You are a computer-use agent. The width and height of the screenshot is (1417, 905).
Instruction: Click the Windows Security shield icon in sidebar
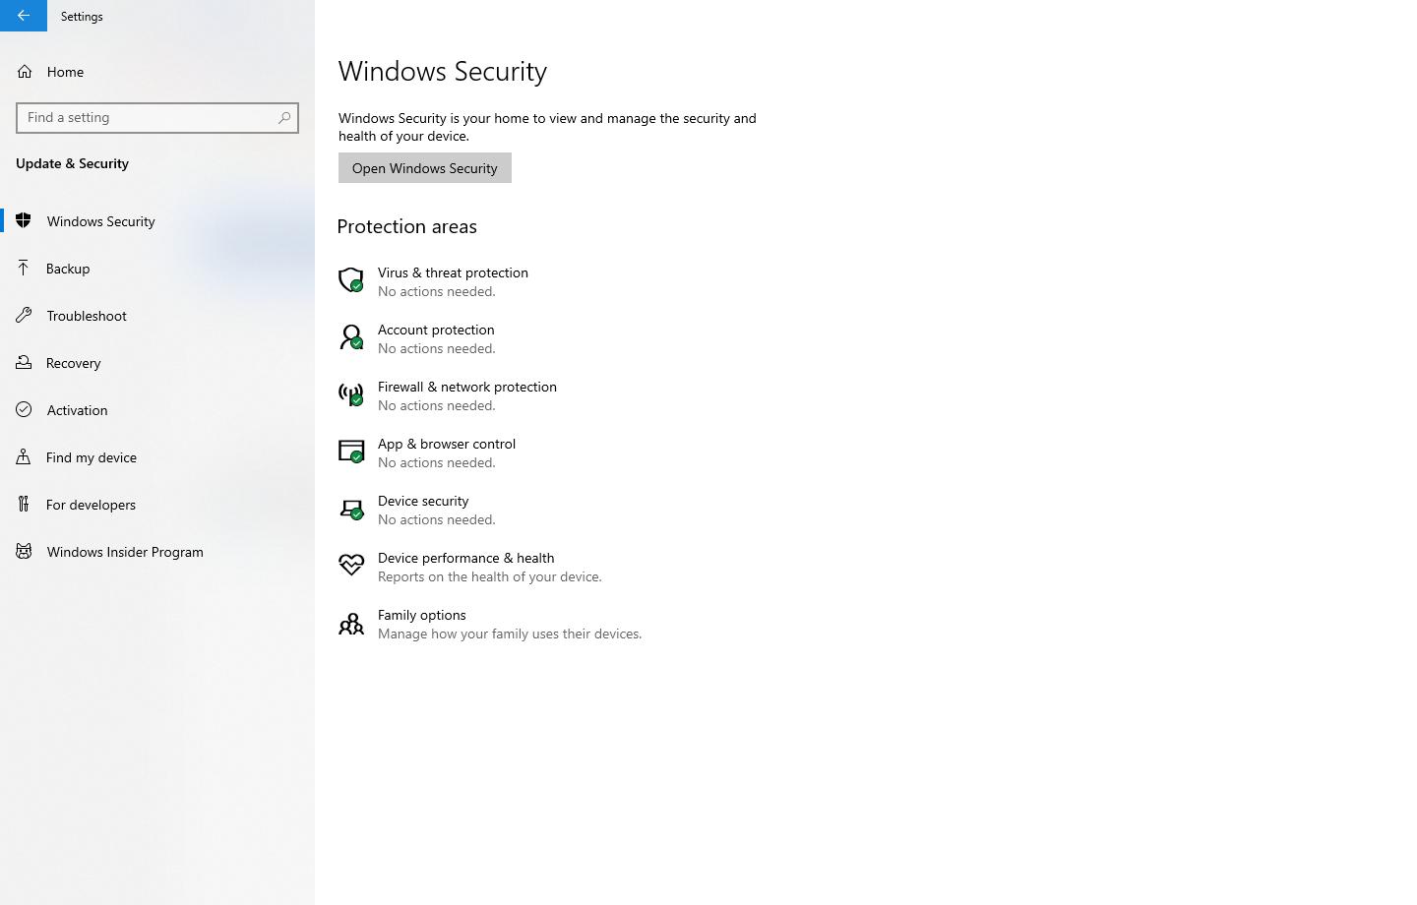pos(24,220)
